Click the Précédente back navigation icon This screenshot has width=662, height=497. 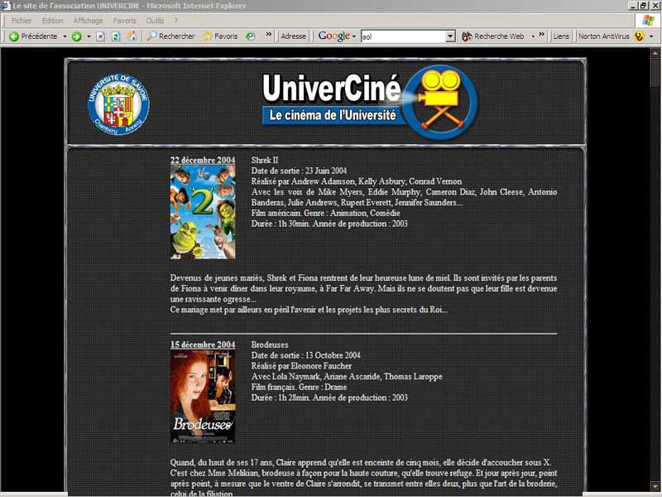coord(12,36)
